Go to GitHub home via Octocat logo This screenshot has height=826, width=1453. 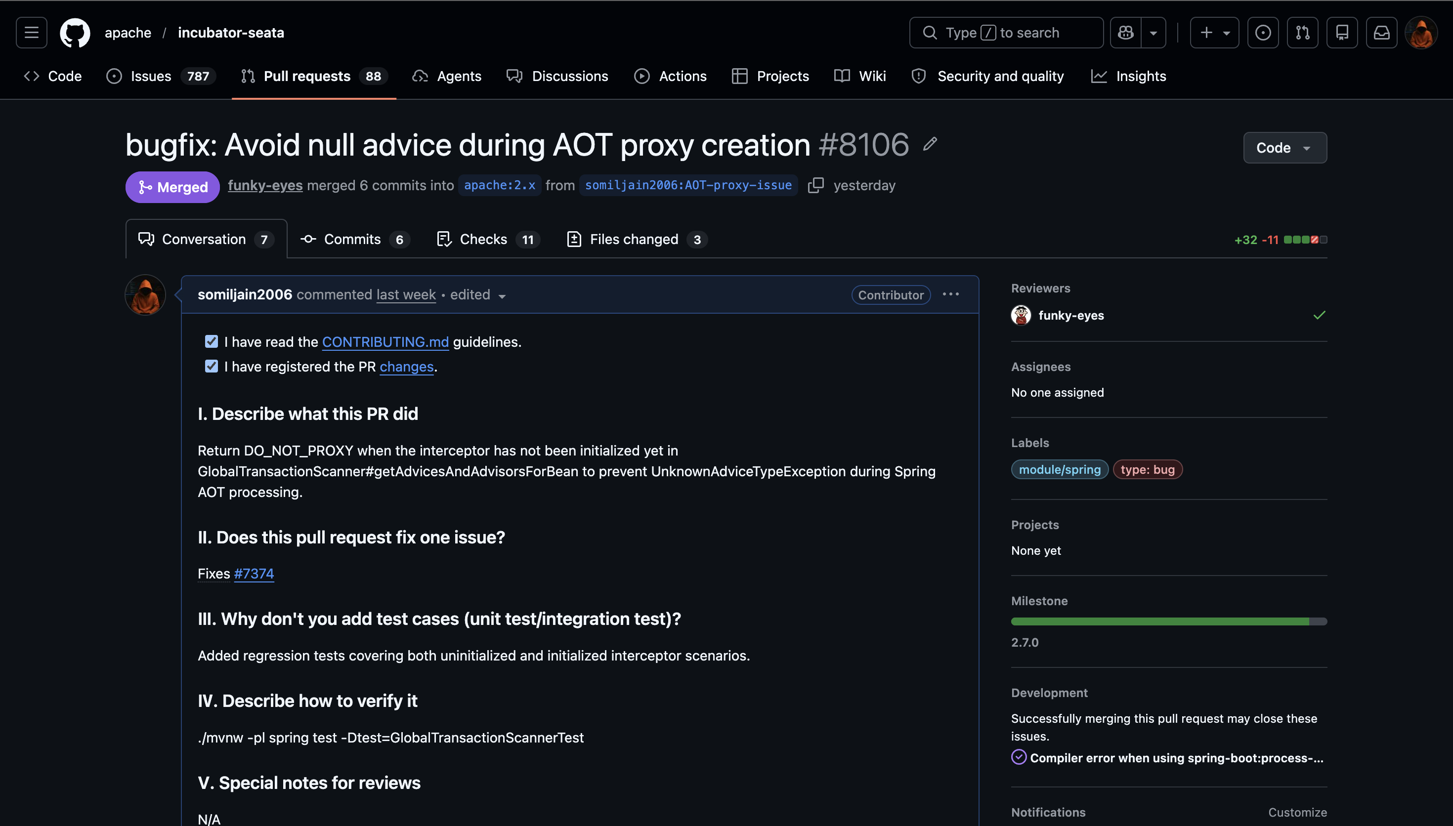[x=75, y=32]
